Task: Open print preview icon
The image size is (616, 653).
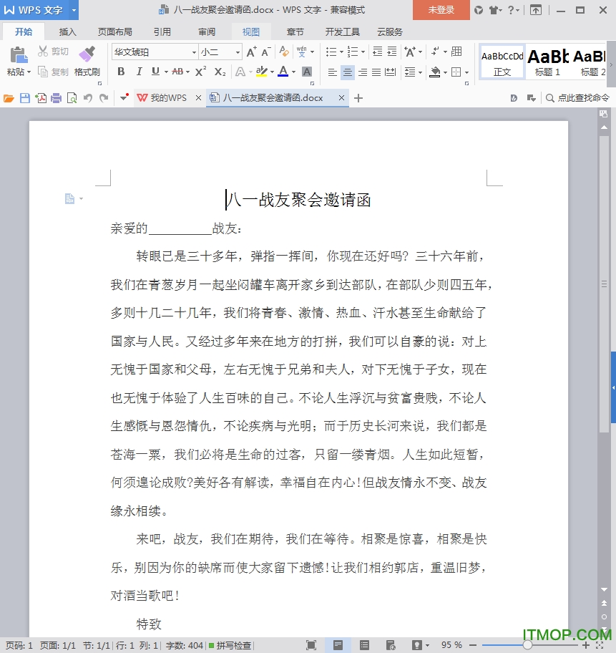Action: pyautogui.click(x=72, y=98)
